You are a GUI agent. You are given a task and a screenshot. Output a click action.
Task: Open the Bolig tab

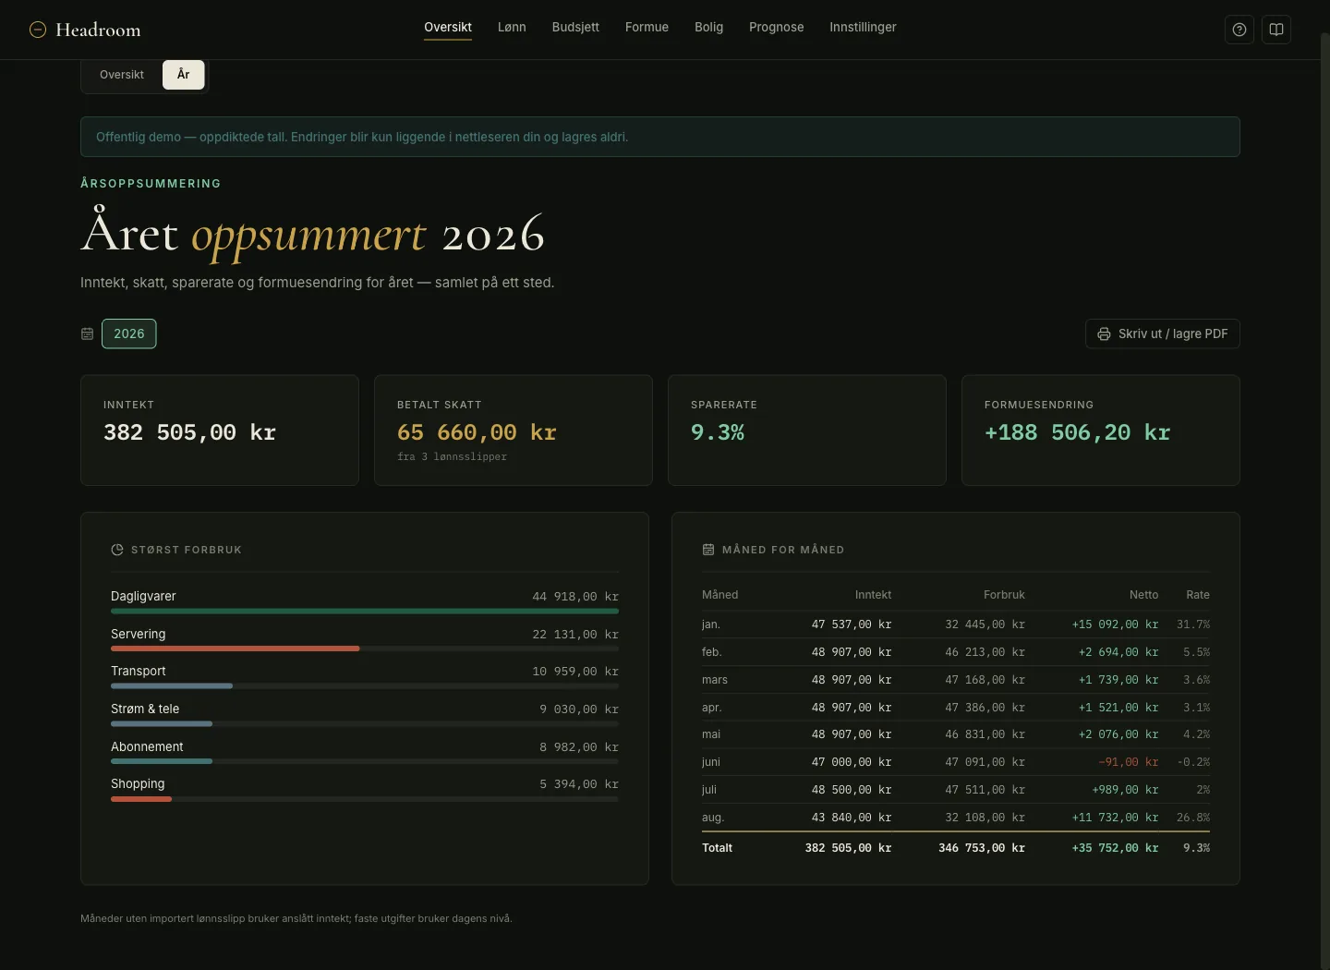(x=709, y=28)
